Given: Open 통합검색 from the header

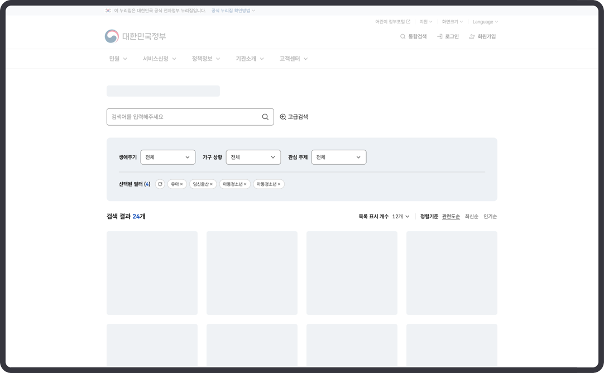Looking at the screenshot, I should (x=413, y=37).
